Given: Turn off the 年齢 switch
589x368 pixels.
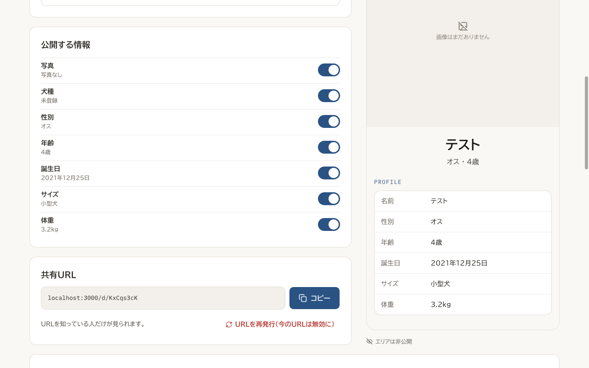Looking at the screenshot, I should coord(329,147).
